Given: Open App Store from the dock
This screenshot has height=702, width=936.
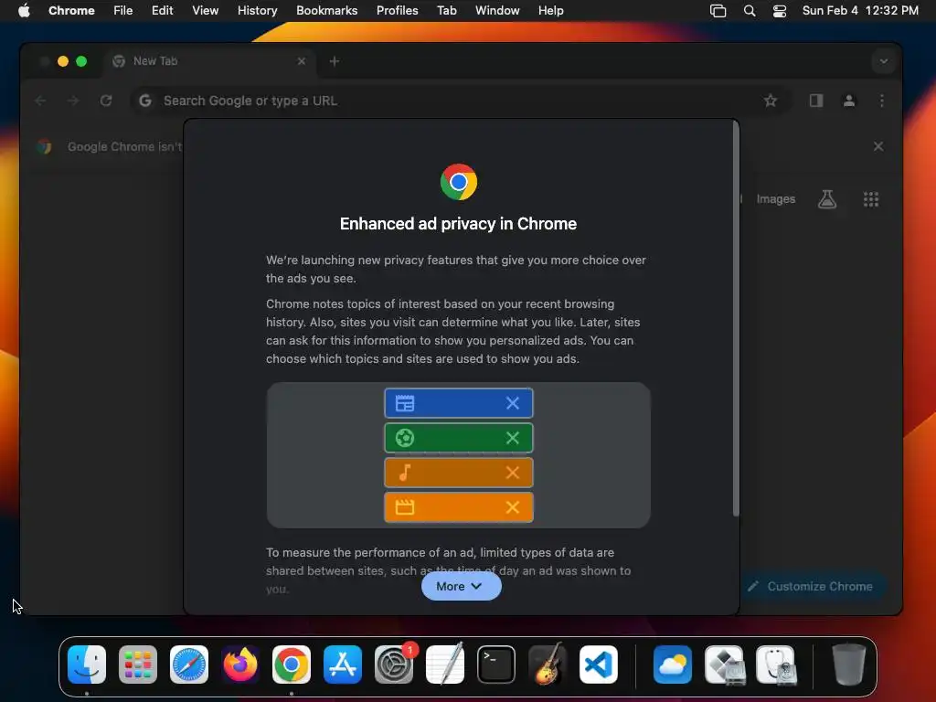Looking at the screenshot, I should point(343,665).
